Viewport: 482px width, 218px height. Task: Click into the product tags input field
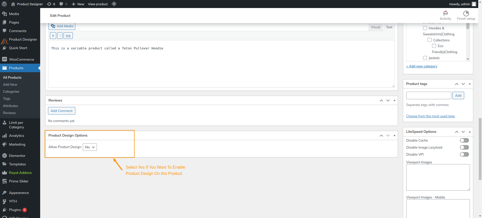(429, 95)
